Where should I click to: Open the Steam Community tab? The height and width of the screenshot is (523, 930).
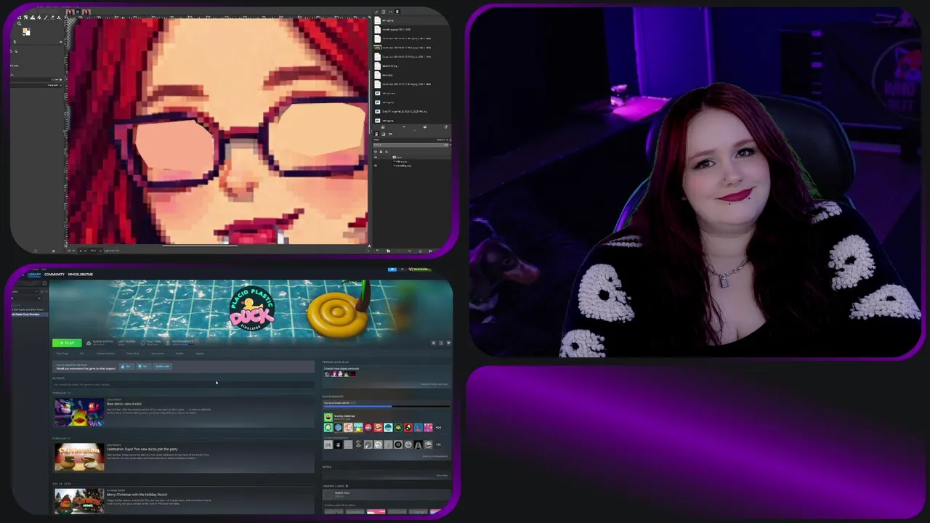point(54,275)
